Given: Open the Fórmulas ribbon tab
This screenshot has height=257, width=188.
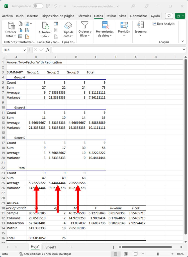Looking at the screenshot, I should coord(84,16).
